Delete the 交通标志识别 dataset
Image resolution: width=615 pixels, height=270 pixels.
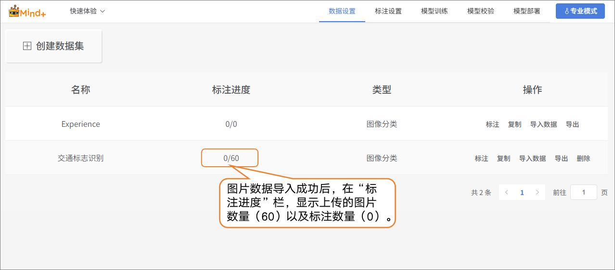583,159
